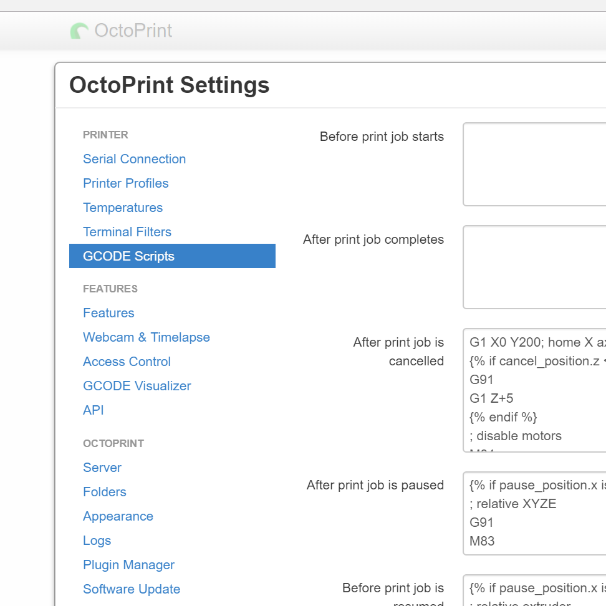Click the OctoPrint logo in the header
Screen dimensions: 606x606
click(x=120, y=30)
